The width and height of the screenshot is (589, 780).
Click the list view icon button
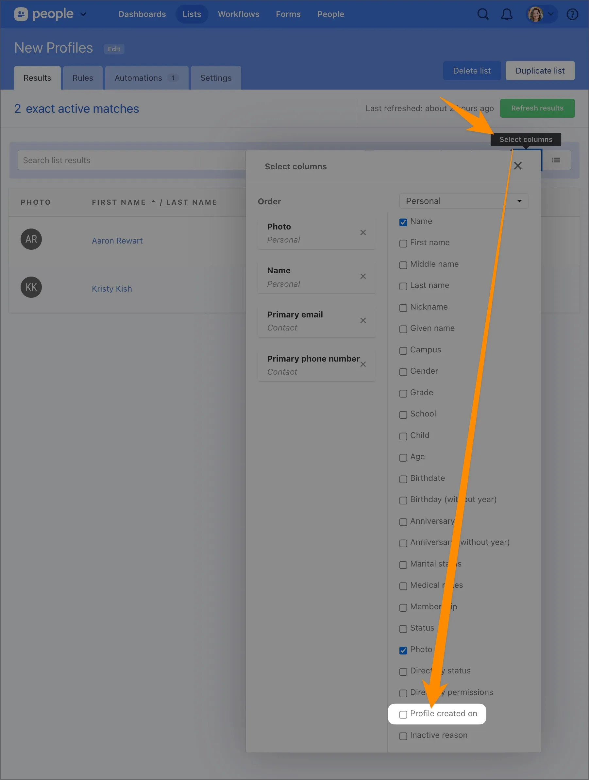click(x=556, y=160)
